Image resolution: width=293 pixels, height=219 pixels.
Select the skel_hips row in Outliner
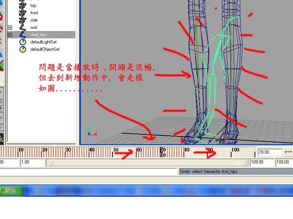tap(41, 35)
